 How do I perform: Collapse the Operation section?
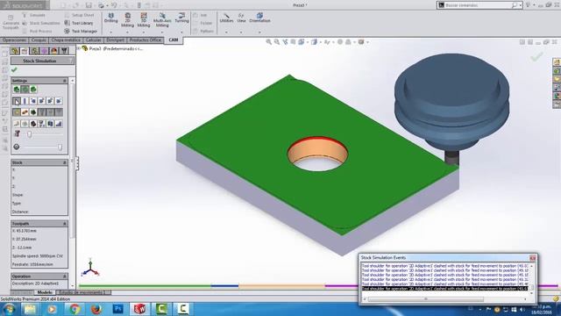(65, 276)
